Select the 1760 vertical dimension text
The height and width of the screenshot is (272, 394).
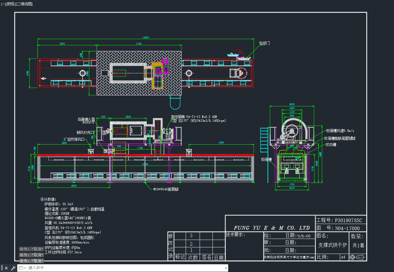pos(28,73)
